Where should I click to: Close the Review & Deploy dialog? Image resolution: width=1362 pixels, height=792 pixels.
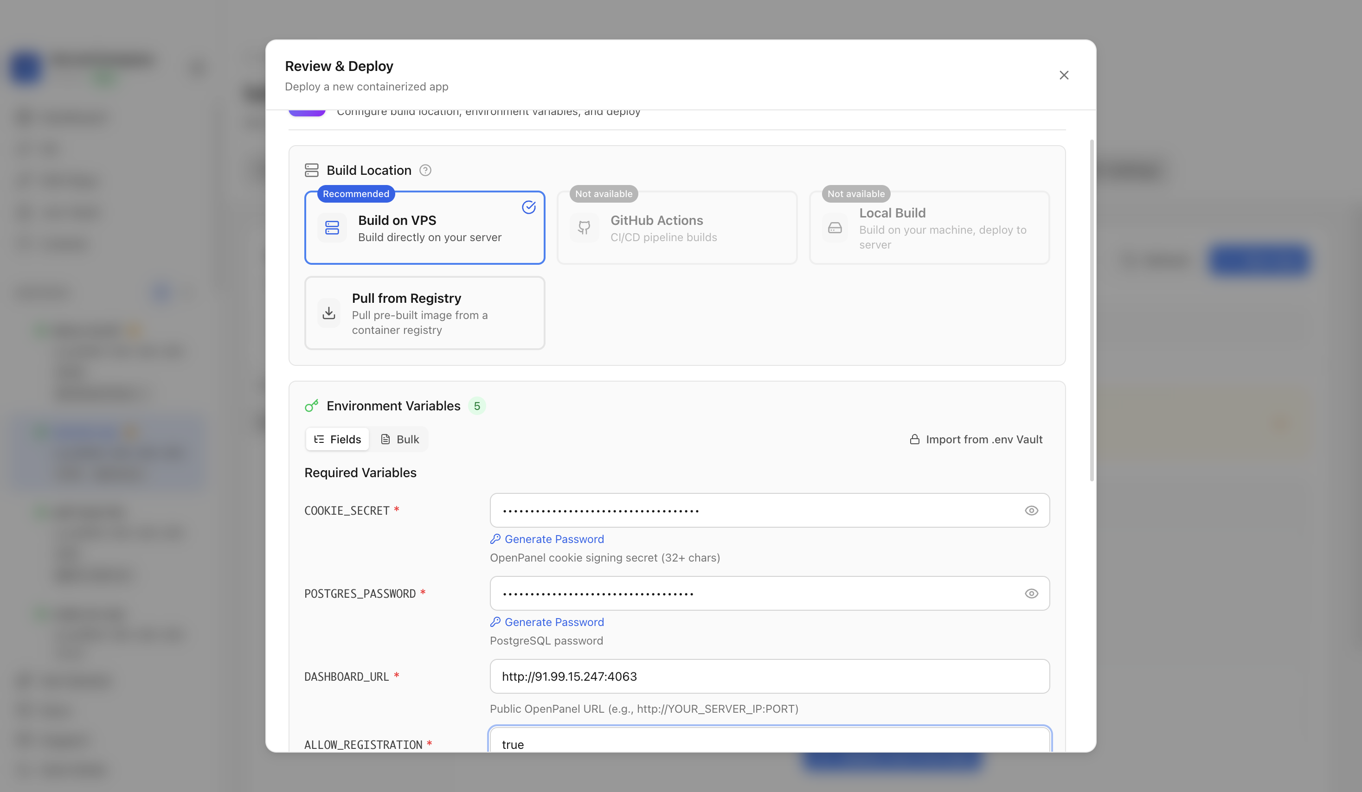[x=1064, y=75]
